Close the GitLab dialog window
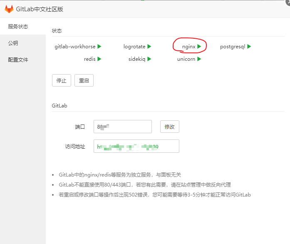Viewport: 290px width, 244px height. [x=288, y=2]
